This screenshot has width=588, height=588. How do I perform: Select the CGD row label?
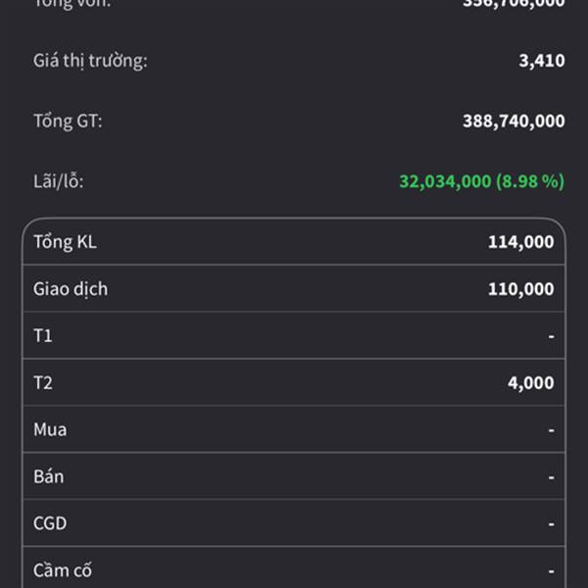[x=50, y=523]
